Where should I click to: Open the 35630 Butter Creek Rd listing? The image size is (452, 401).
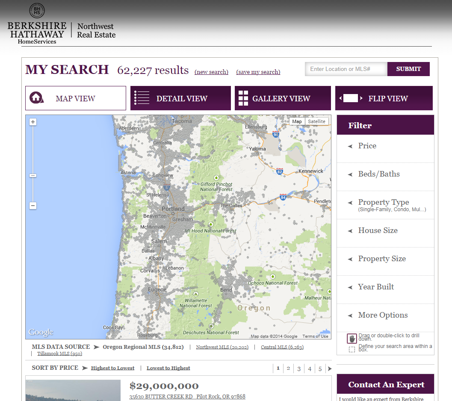click(187, 397)
